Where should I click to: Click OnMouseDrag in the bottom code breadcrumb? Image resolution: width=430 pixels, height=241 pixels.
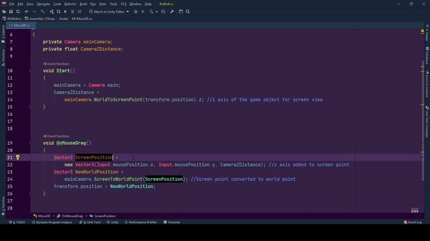[x=70, y=216]
